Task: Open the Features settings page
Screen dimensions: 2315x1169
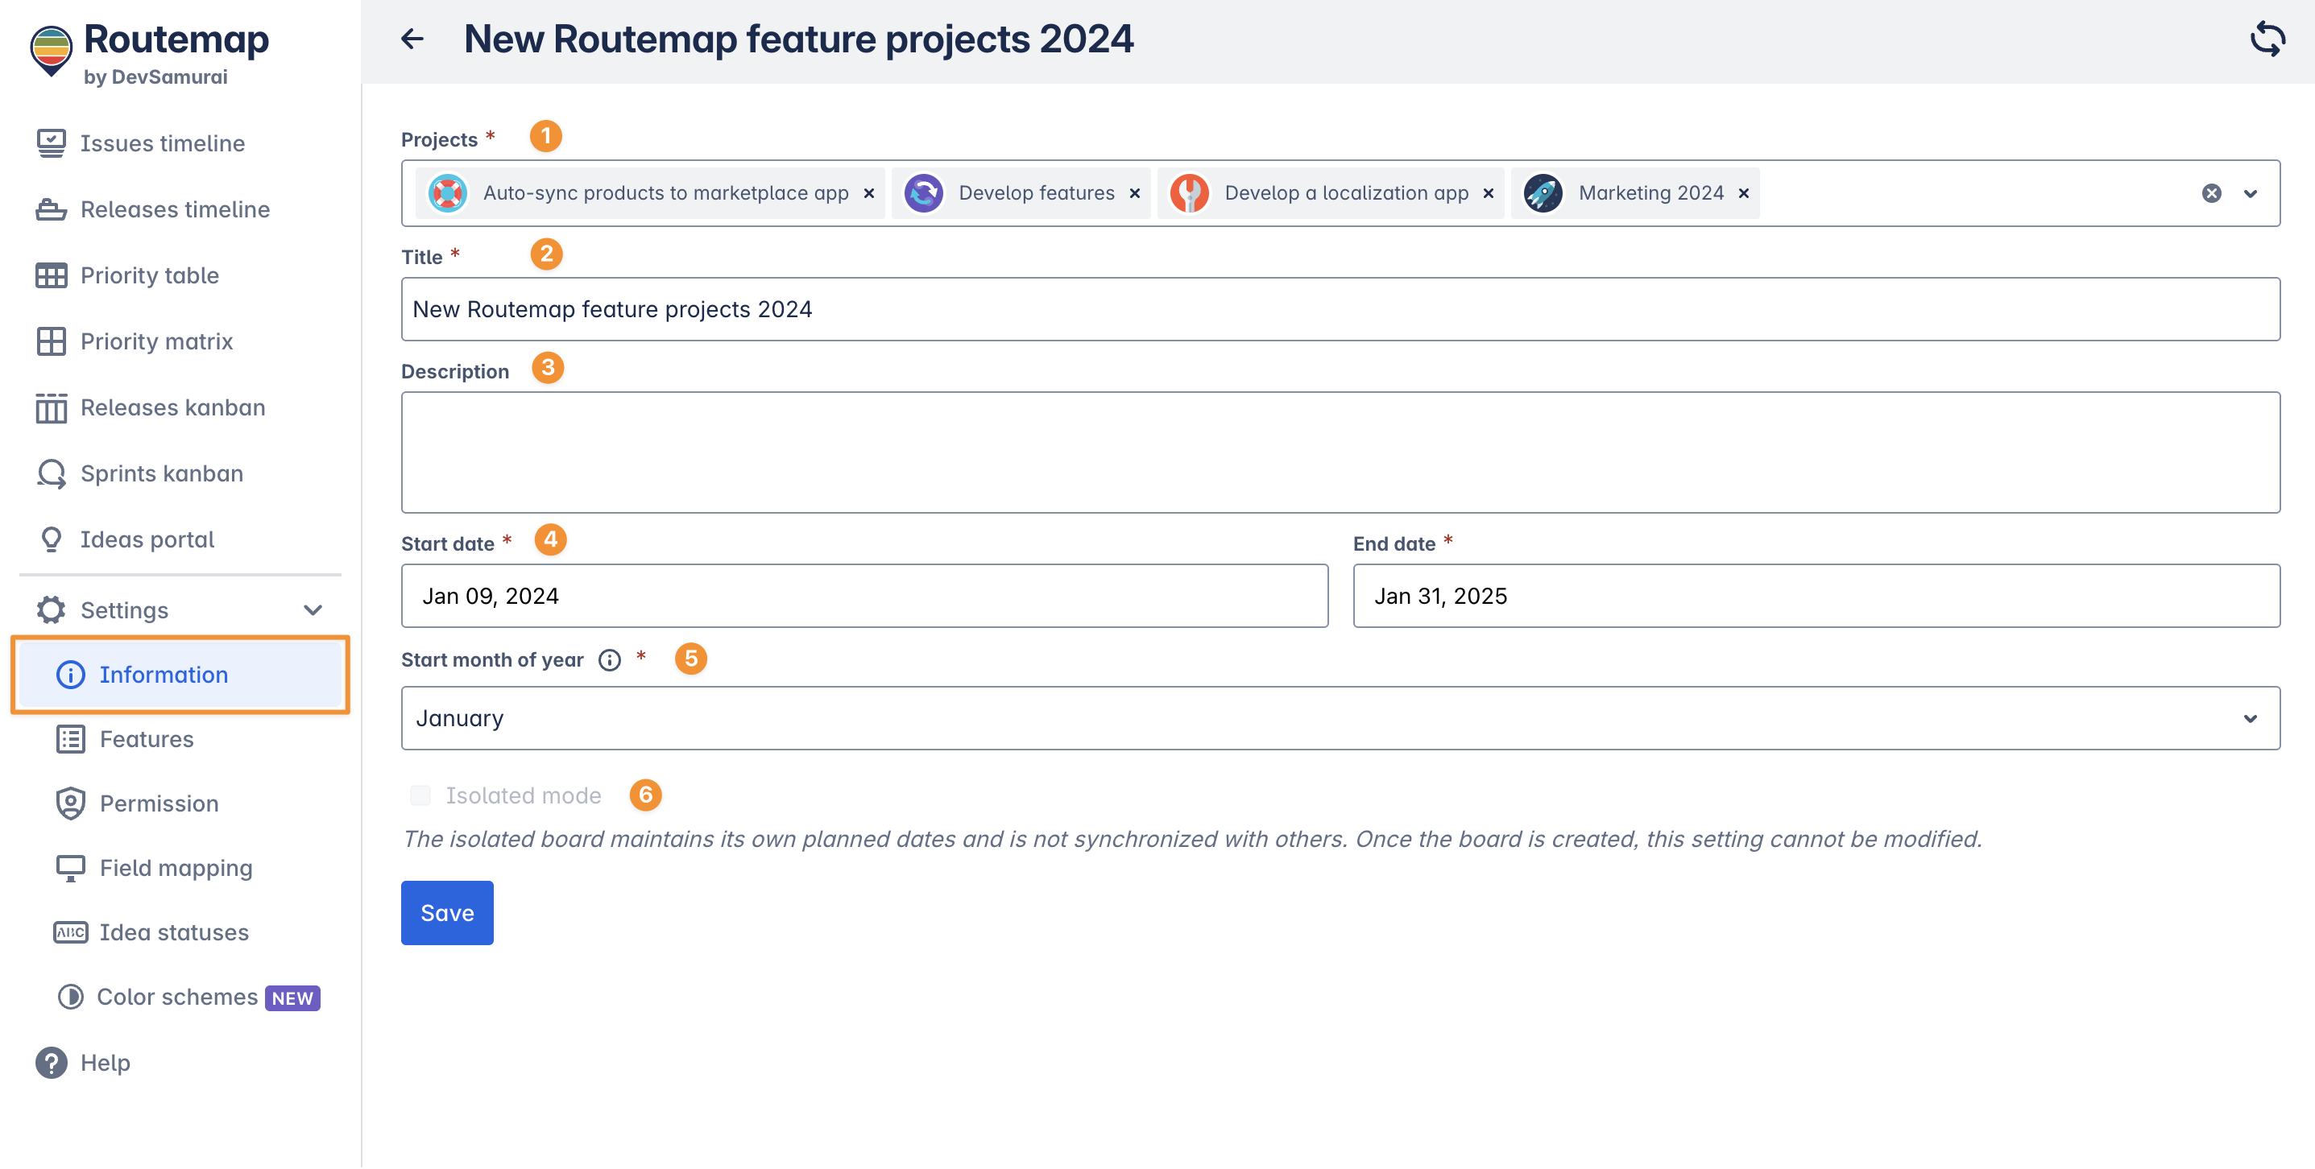Action: [147, 738]
